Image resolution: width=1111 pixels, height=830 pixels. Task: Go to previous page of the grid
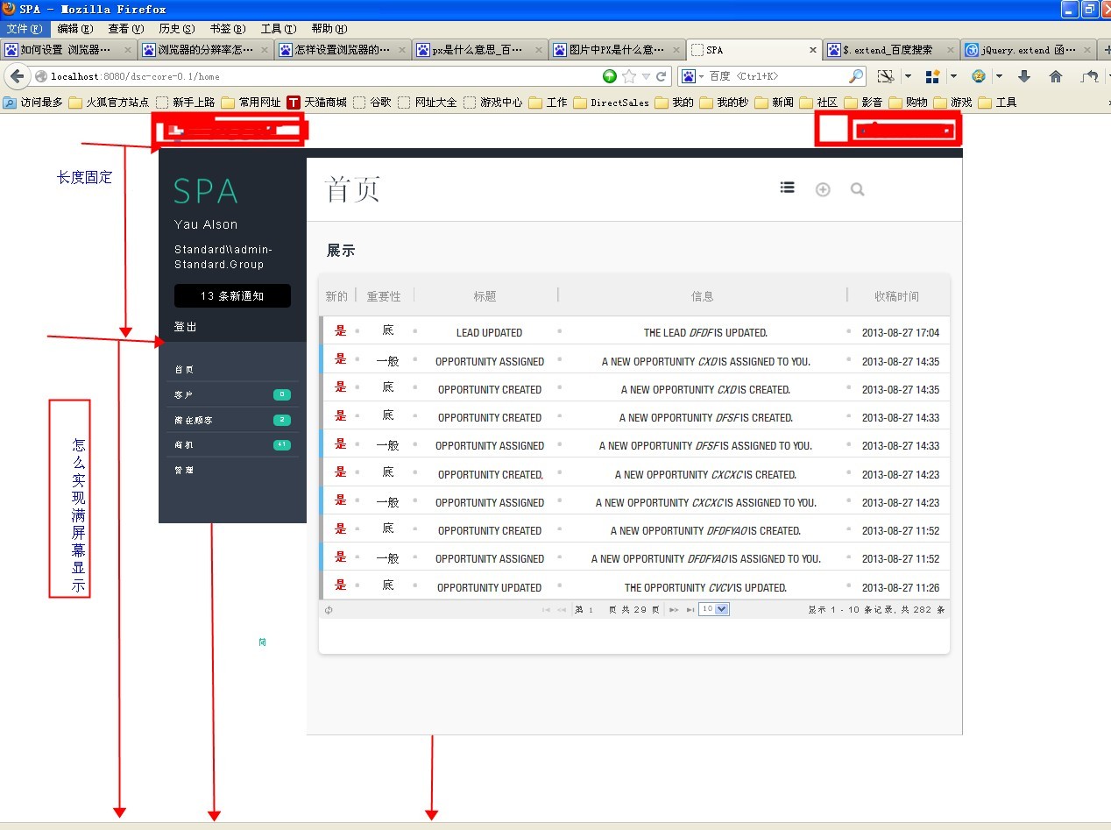pos(562,610)
